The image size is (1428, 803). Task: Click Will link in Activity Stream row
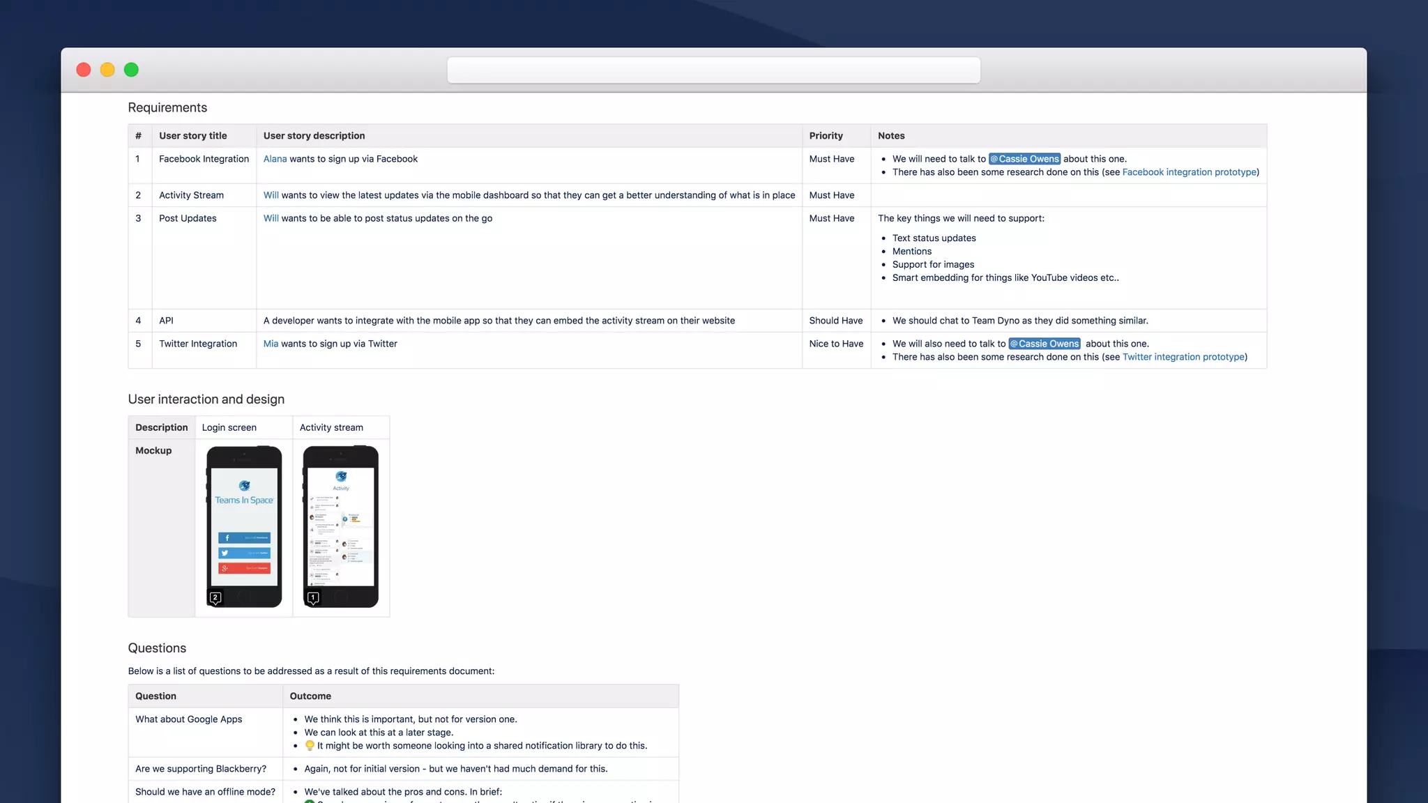click(271, 195)
